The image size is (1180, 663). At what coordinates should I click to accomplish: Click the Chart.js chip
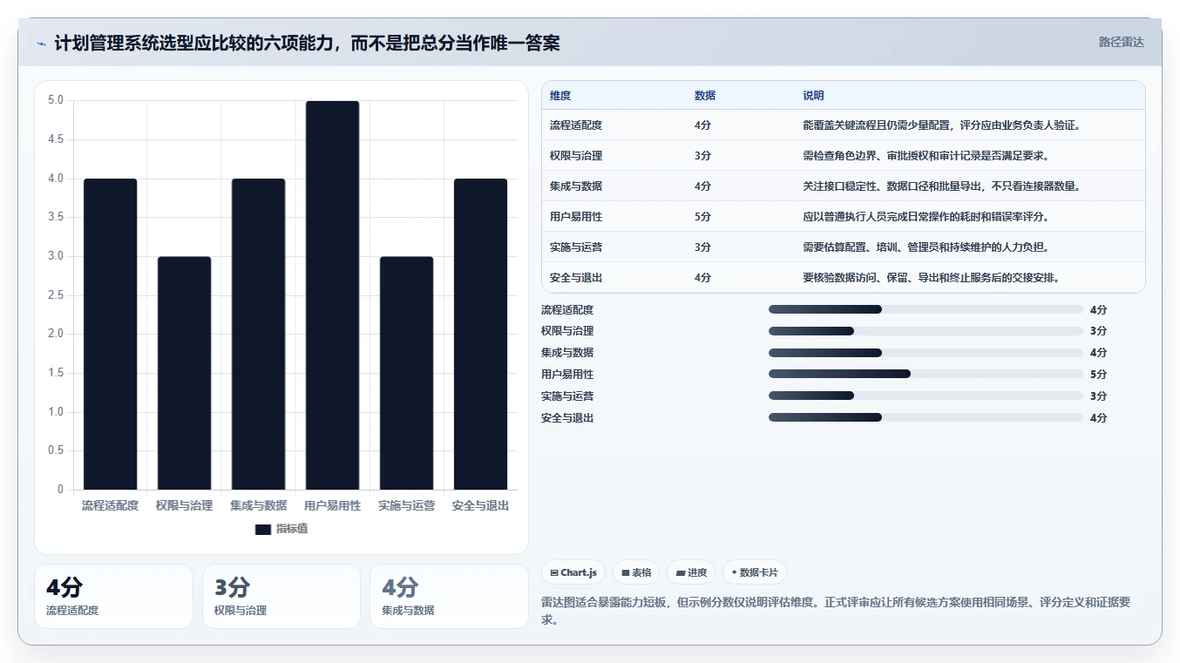click(x=573, y=572)
